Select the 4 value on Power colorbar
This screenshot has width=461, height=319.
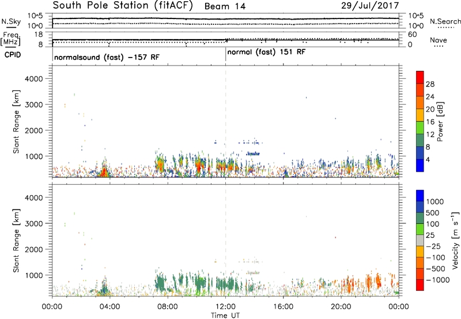coord(428,160)
